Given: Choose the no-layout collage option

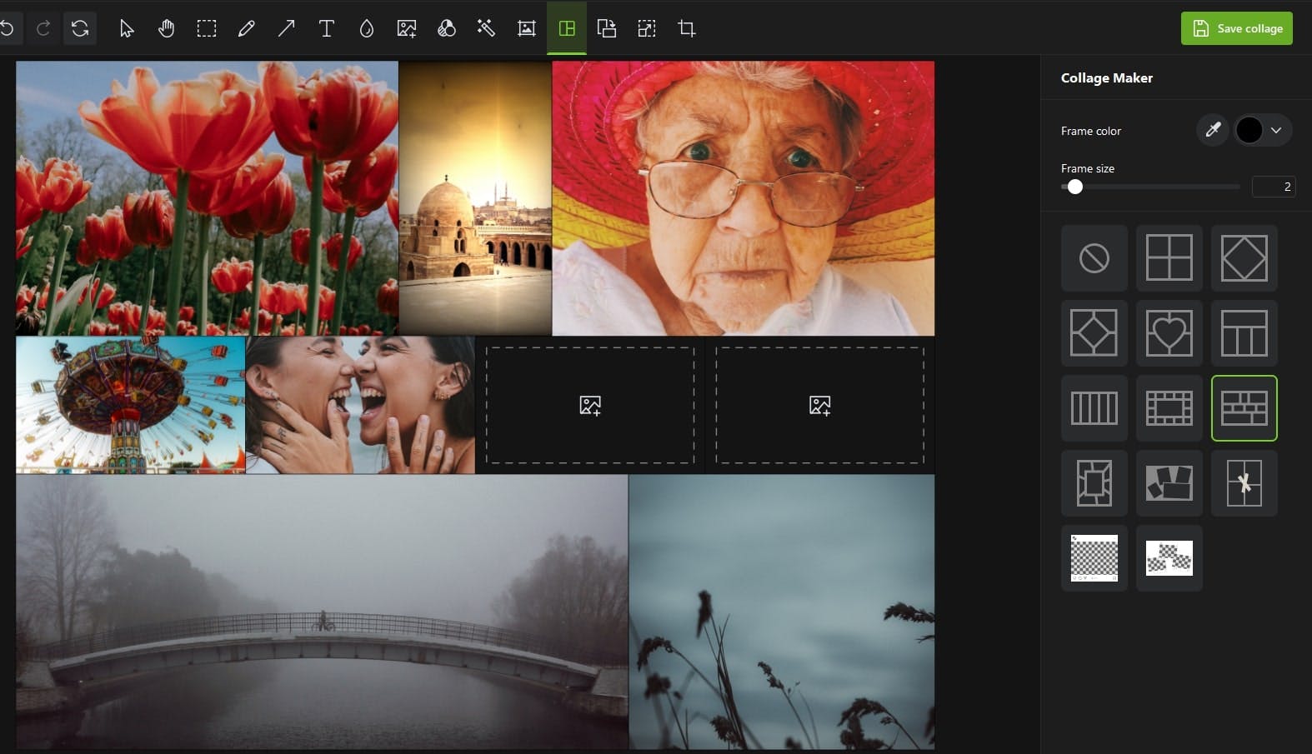Looking at the screenshot, I should point(1094,258).
